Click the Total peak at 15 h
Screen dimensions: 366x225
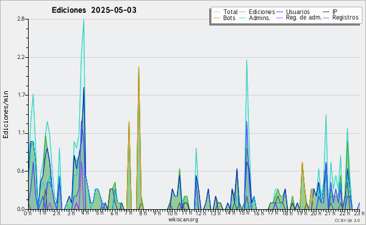pyautogui.click(x=246, y=60)
